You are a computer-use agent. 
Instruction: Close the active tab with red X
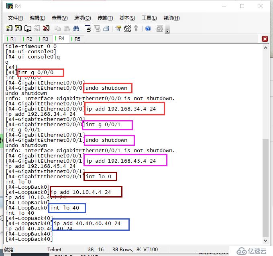(x=265, y=39)
